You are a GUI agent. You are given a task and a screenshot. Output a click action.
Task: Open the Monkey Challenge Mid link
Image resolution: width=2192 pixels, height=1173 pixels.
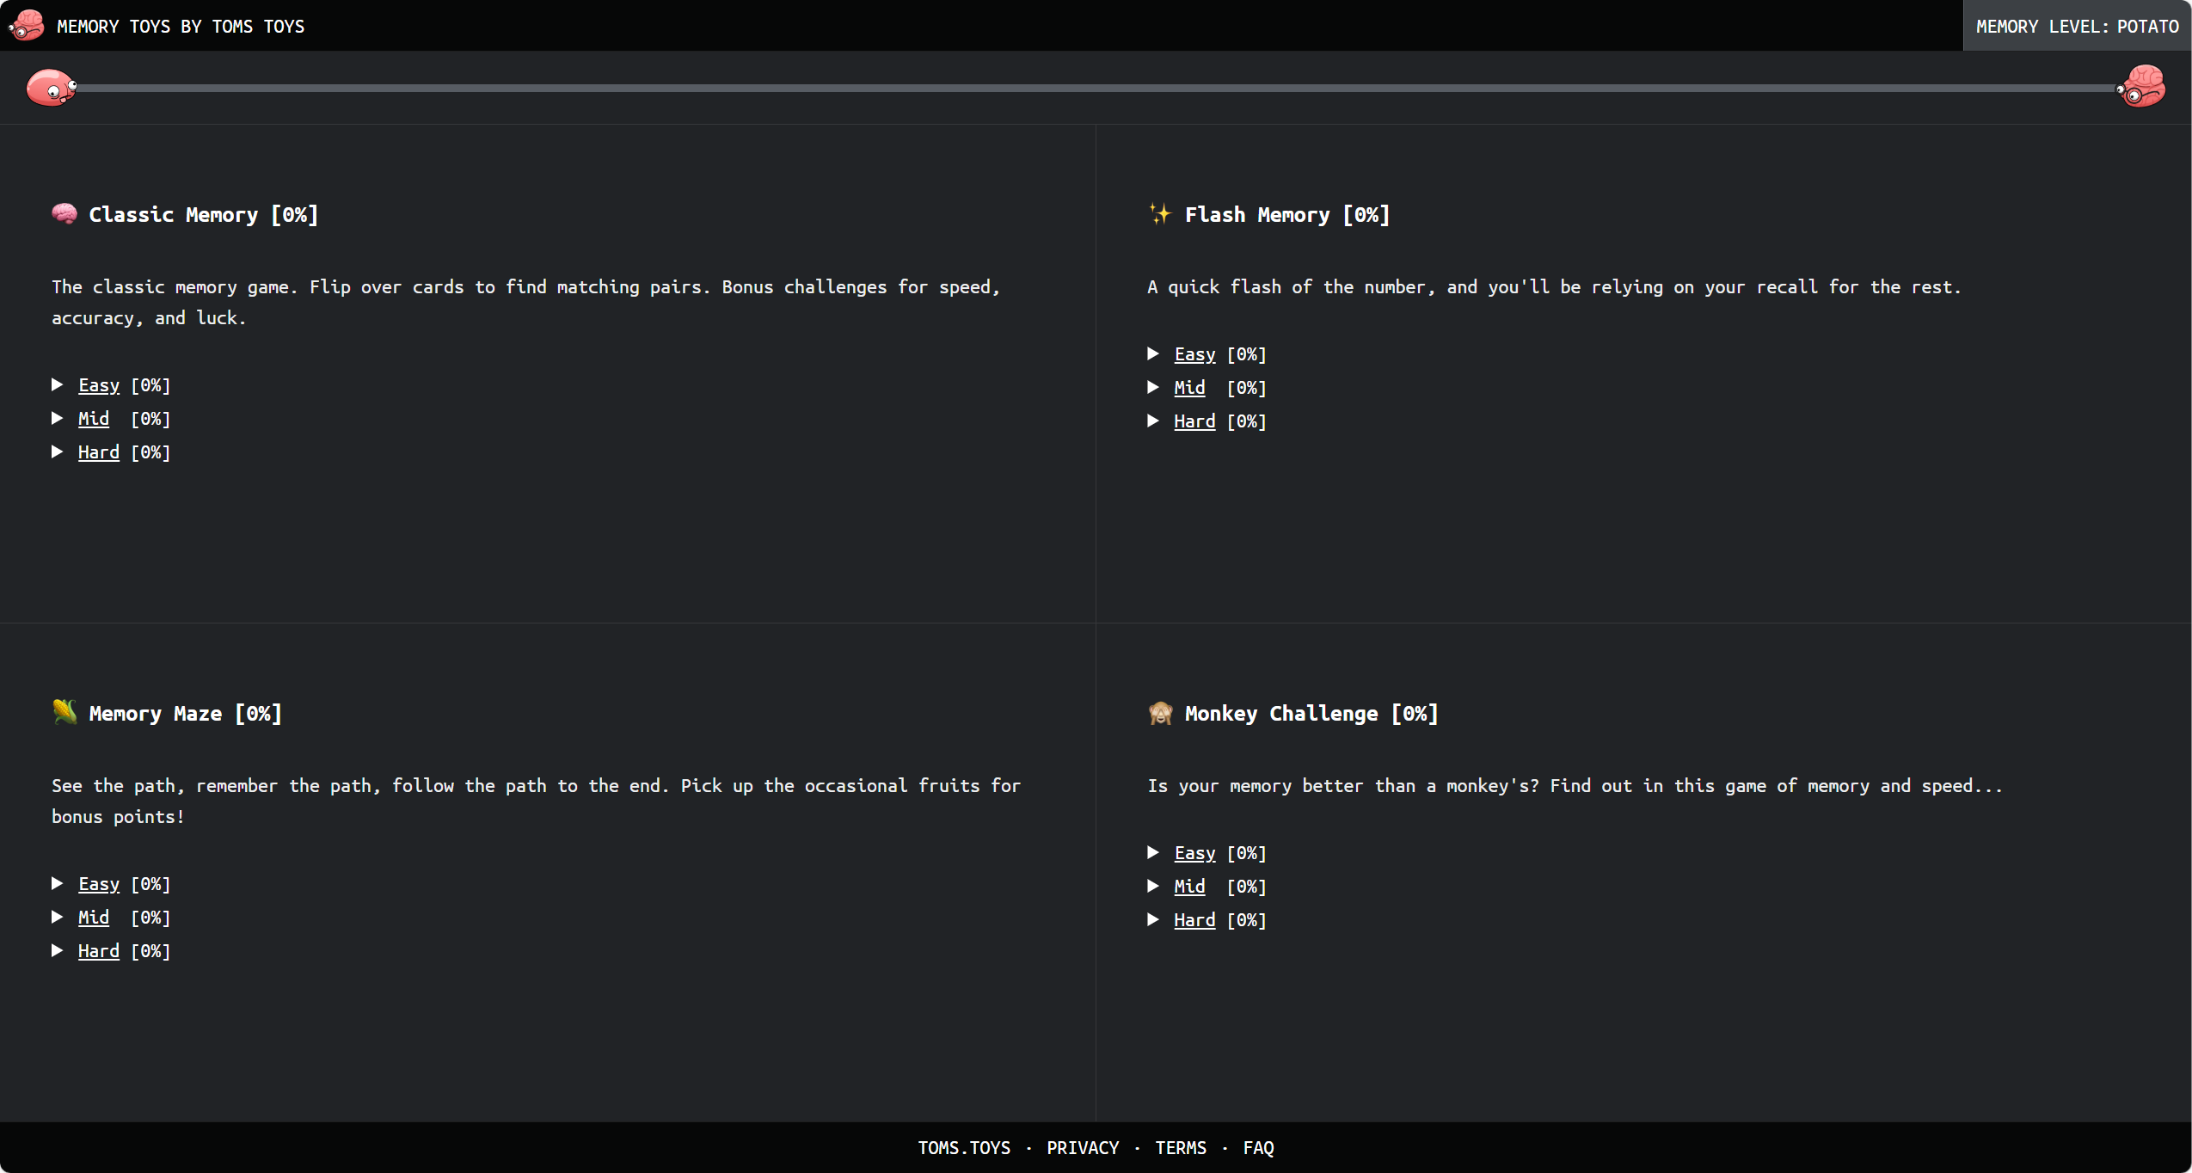[x=1189, y=887]
